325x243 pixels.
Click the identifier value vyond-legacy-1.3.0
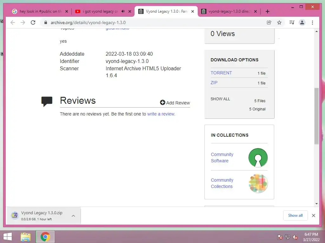pyautogui.click(x=127, y=61)
